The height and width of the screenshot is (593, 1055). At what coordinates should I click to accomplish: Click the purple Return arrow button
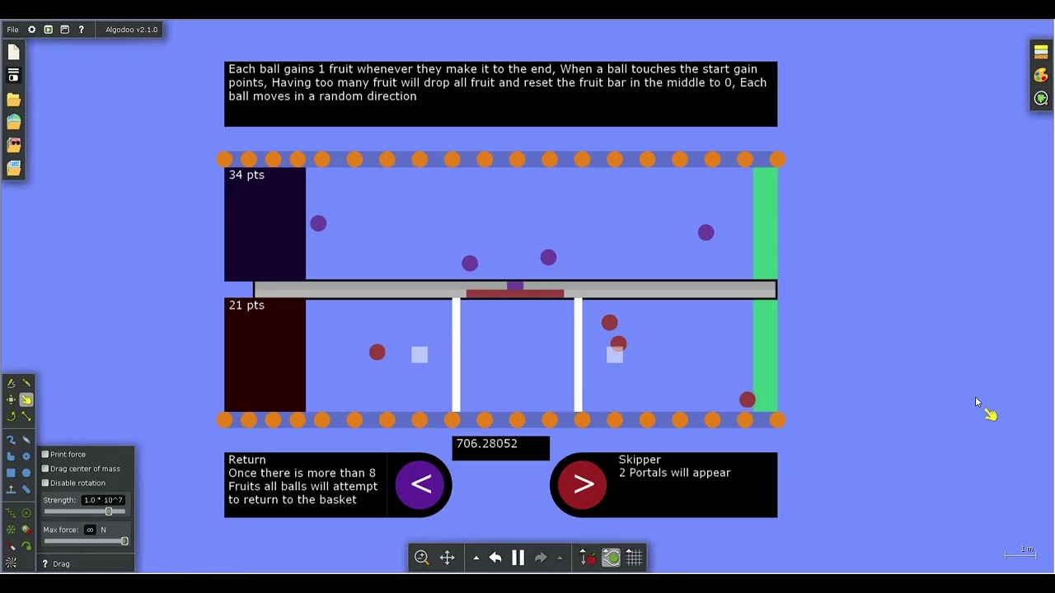coord(420,484)
